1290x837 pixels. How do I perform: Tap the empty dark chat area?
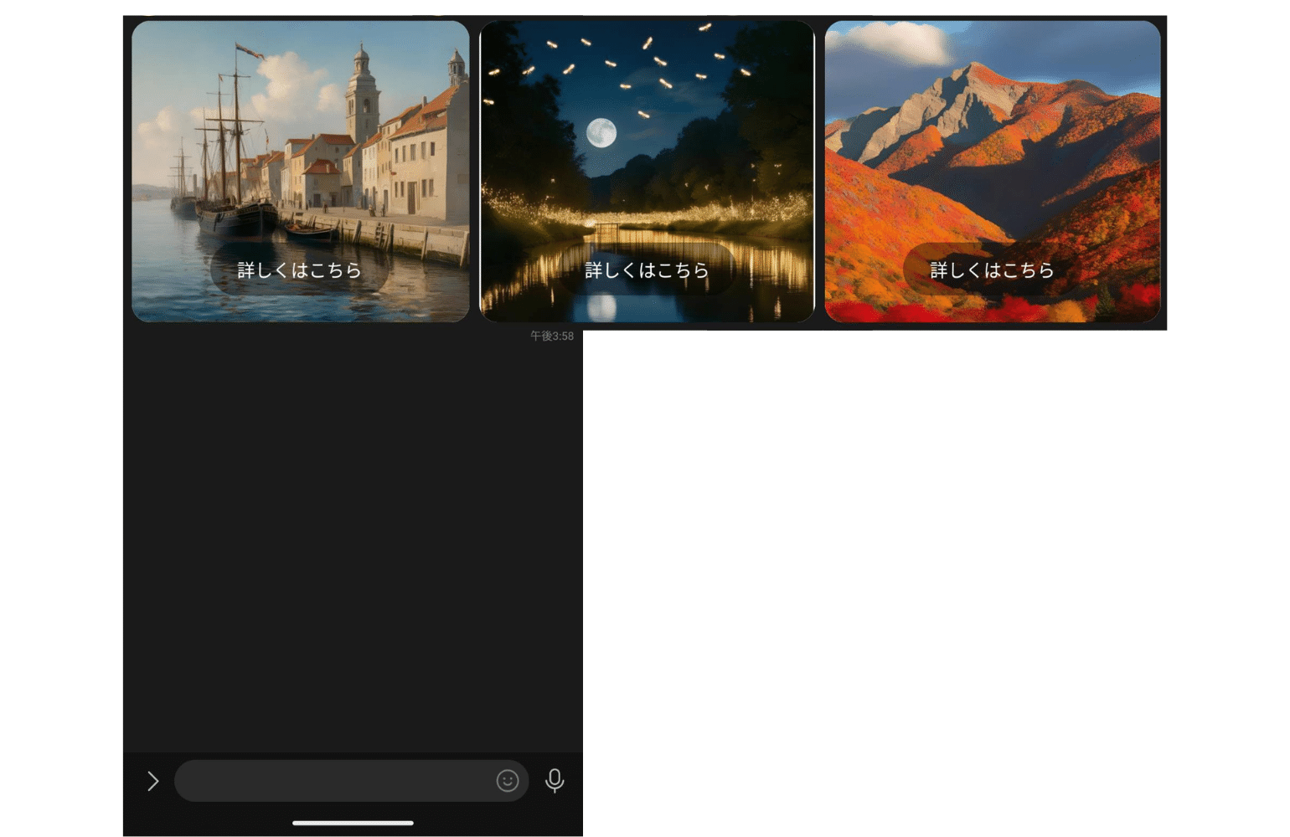pyautogui.click(x=353, y=544)
